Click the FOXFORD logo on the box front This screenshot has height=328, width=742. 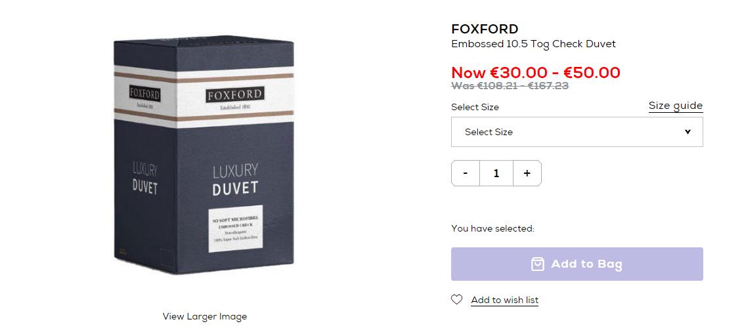coord(235,94)
